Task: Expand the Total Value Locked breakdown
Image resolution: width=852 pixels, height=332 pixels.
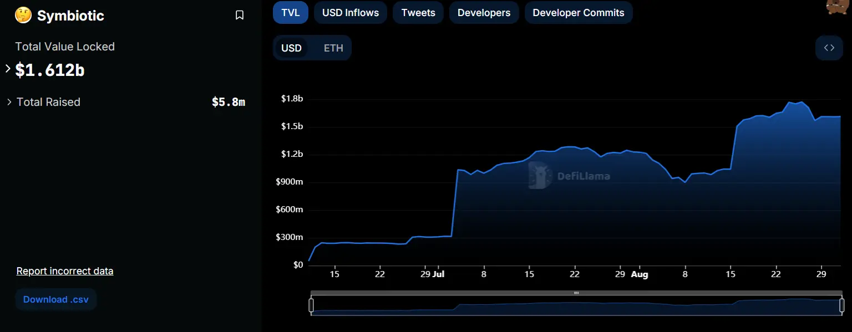Action: pos(7,69)
